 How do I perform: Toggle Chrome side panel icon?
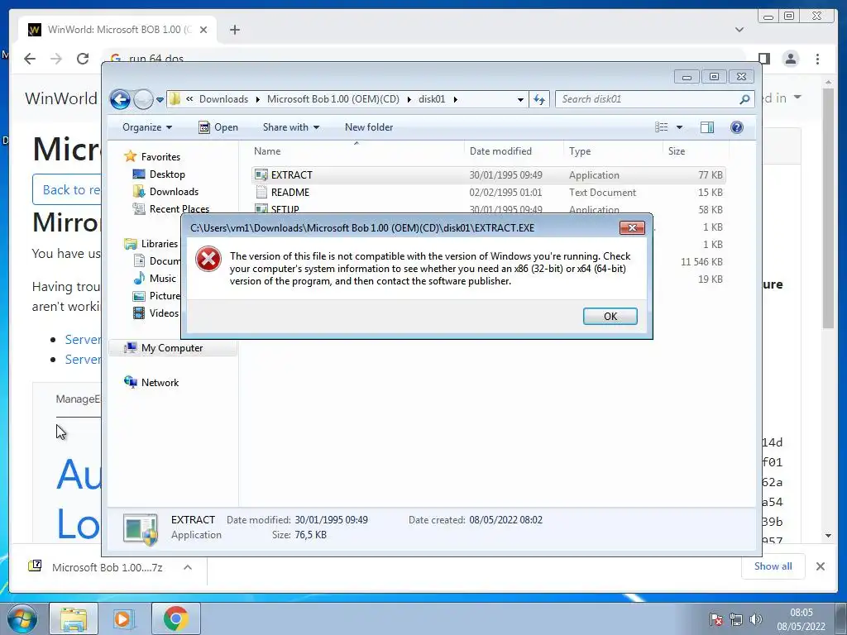(763, 59)
